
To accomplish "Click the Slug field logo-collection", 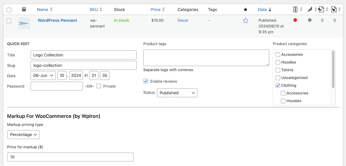I will pos(84,65).
